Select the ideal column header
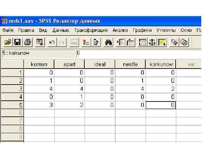This screenshot has width=210, height=158. click(100, 64)
